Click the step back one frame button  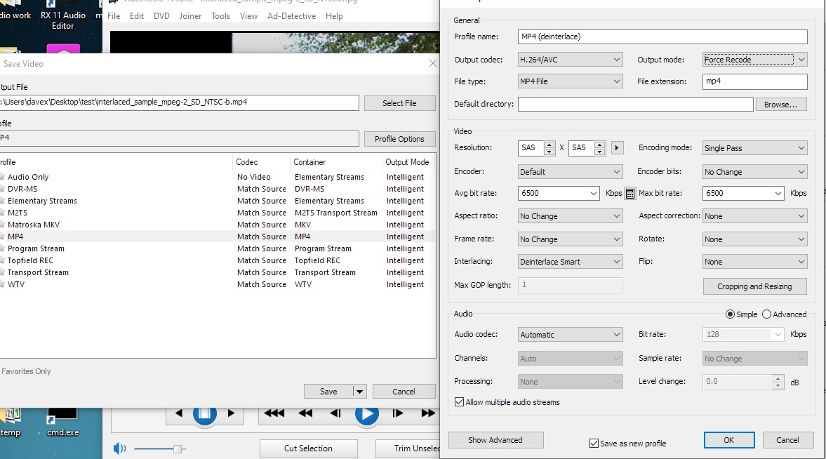pos(335,413)
